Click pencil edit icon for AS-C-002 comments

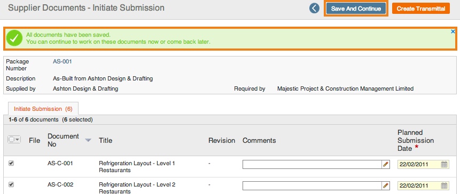pyautogui.click(x=386, y=186)
